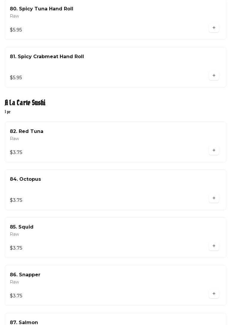Click the $5.95 Spicy Tuna Hand Roll price

click(16, 30)
